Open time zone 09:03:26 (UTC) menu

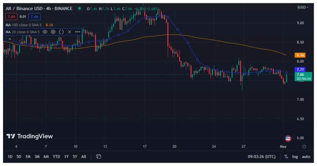coord(262,157)
